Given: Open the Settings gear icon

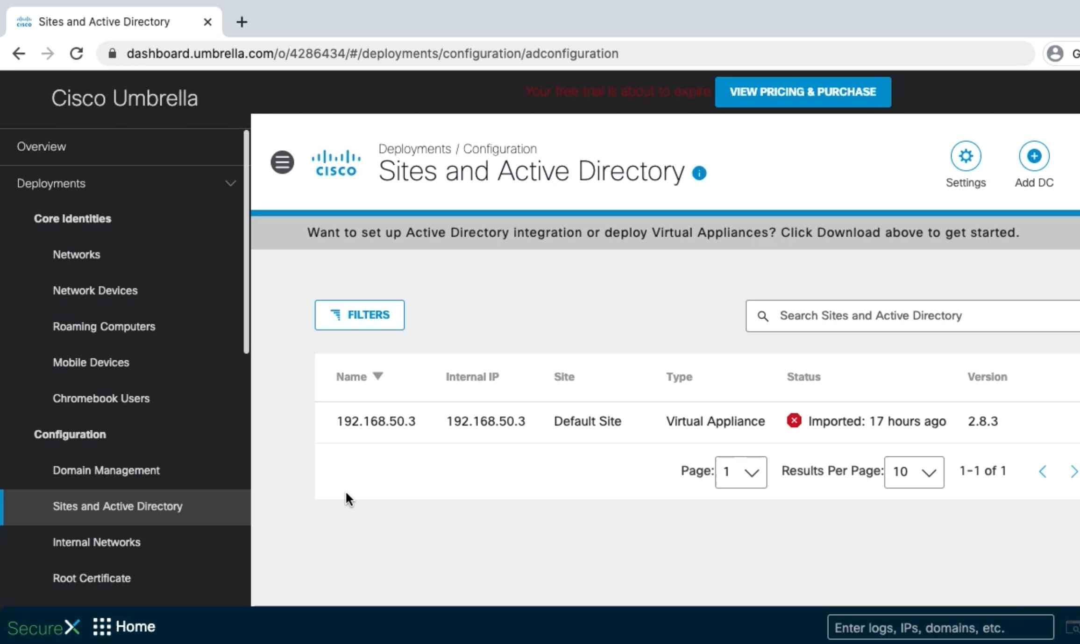Looking at the screenshot, I should [x=966, y=156].
